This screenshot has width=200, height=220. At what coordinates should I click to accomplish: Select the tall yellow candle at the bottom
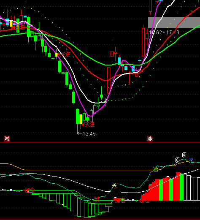click(x=81, y=119)
